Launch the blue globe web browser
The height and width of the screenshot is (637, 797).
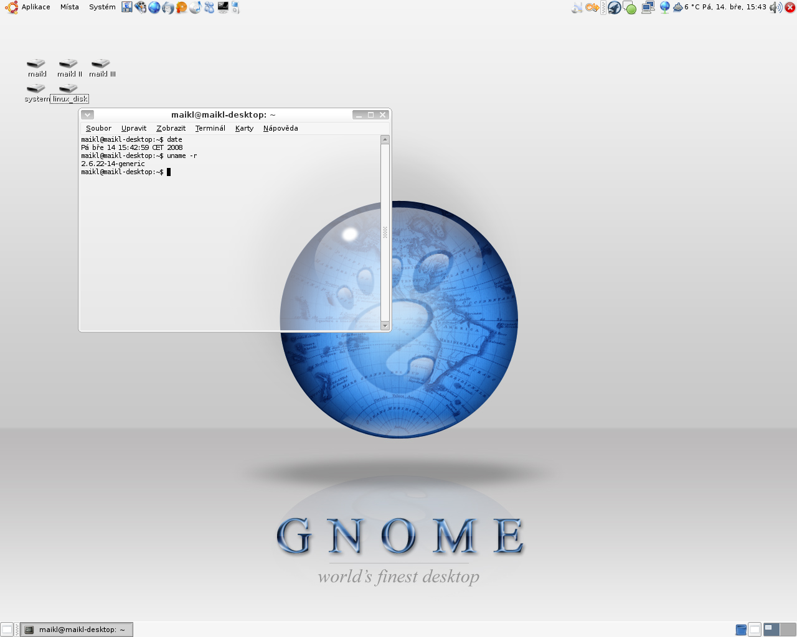click(154, 7)
